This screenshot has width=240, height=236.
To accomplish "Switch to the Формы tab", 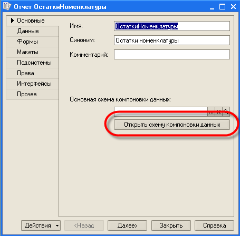I will [x=32, y=42].
